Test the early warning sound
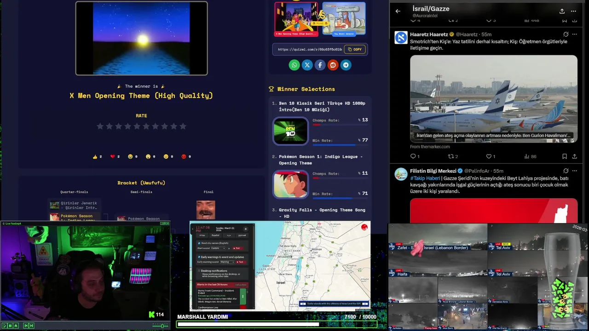Image resolution: width=589 pixels, height=331 pixels. [241, 262]
